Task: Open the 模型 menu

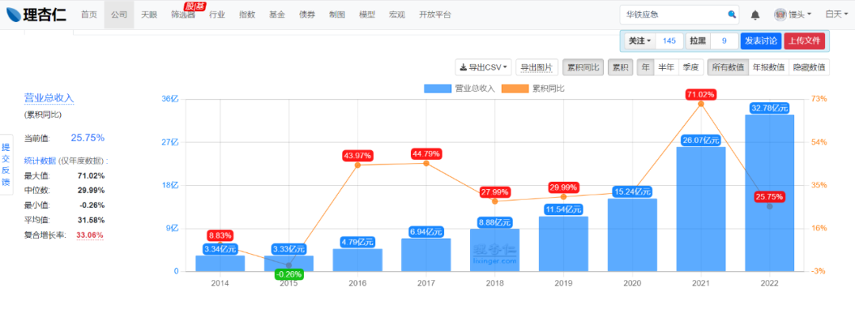Action: (367, 15)
